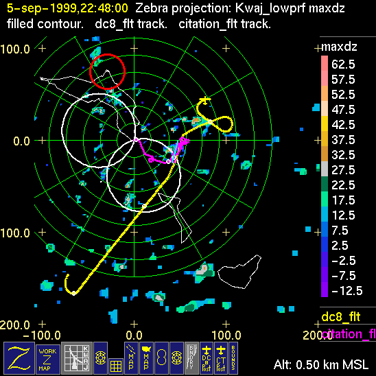
Task: Open the WORK Z MAP icon
Action: [48, 360]
